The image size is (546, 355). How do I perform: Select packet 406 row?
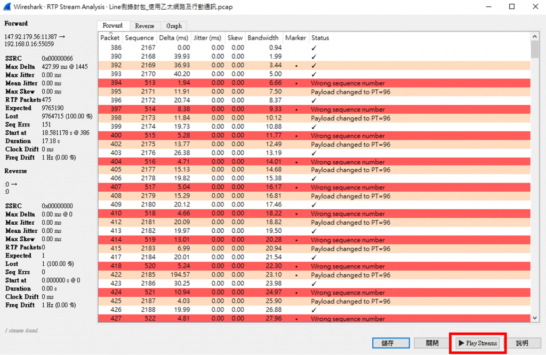(314, 178)
